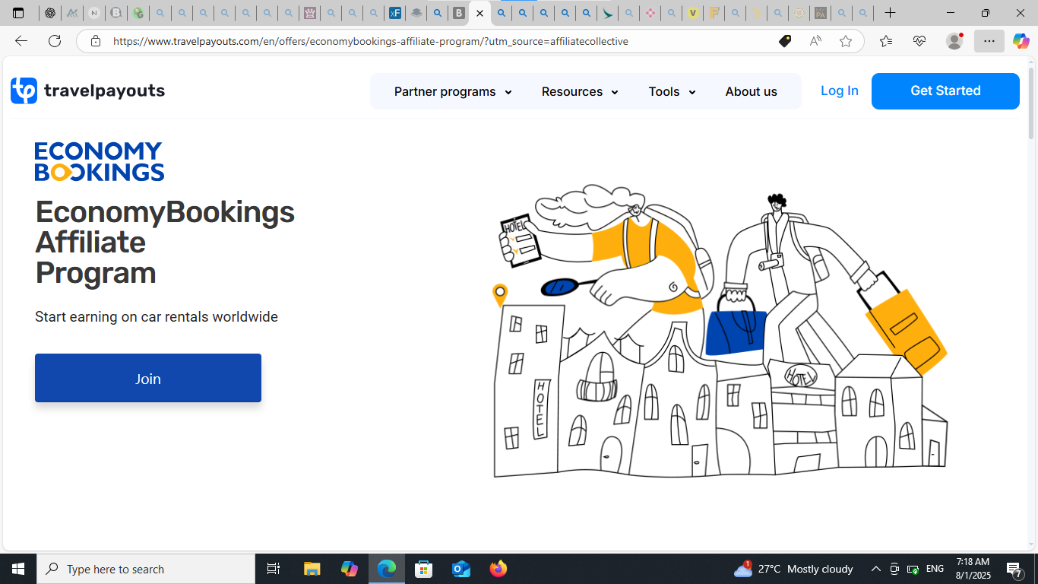View site information lock icon
This screenshot has width=1038, height=584.
tap(96, 41)
